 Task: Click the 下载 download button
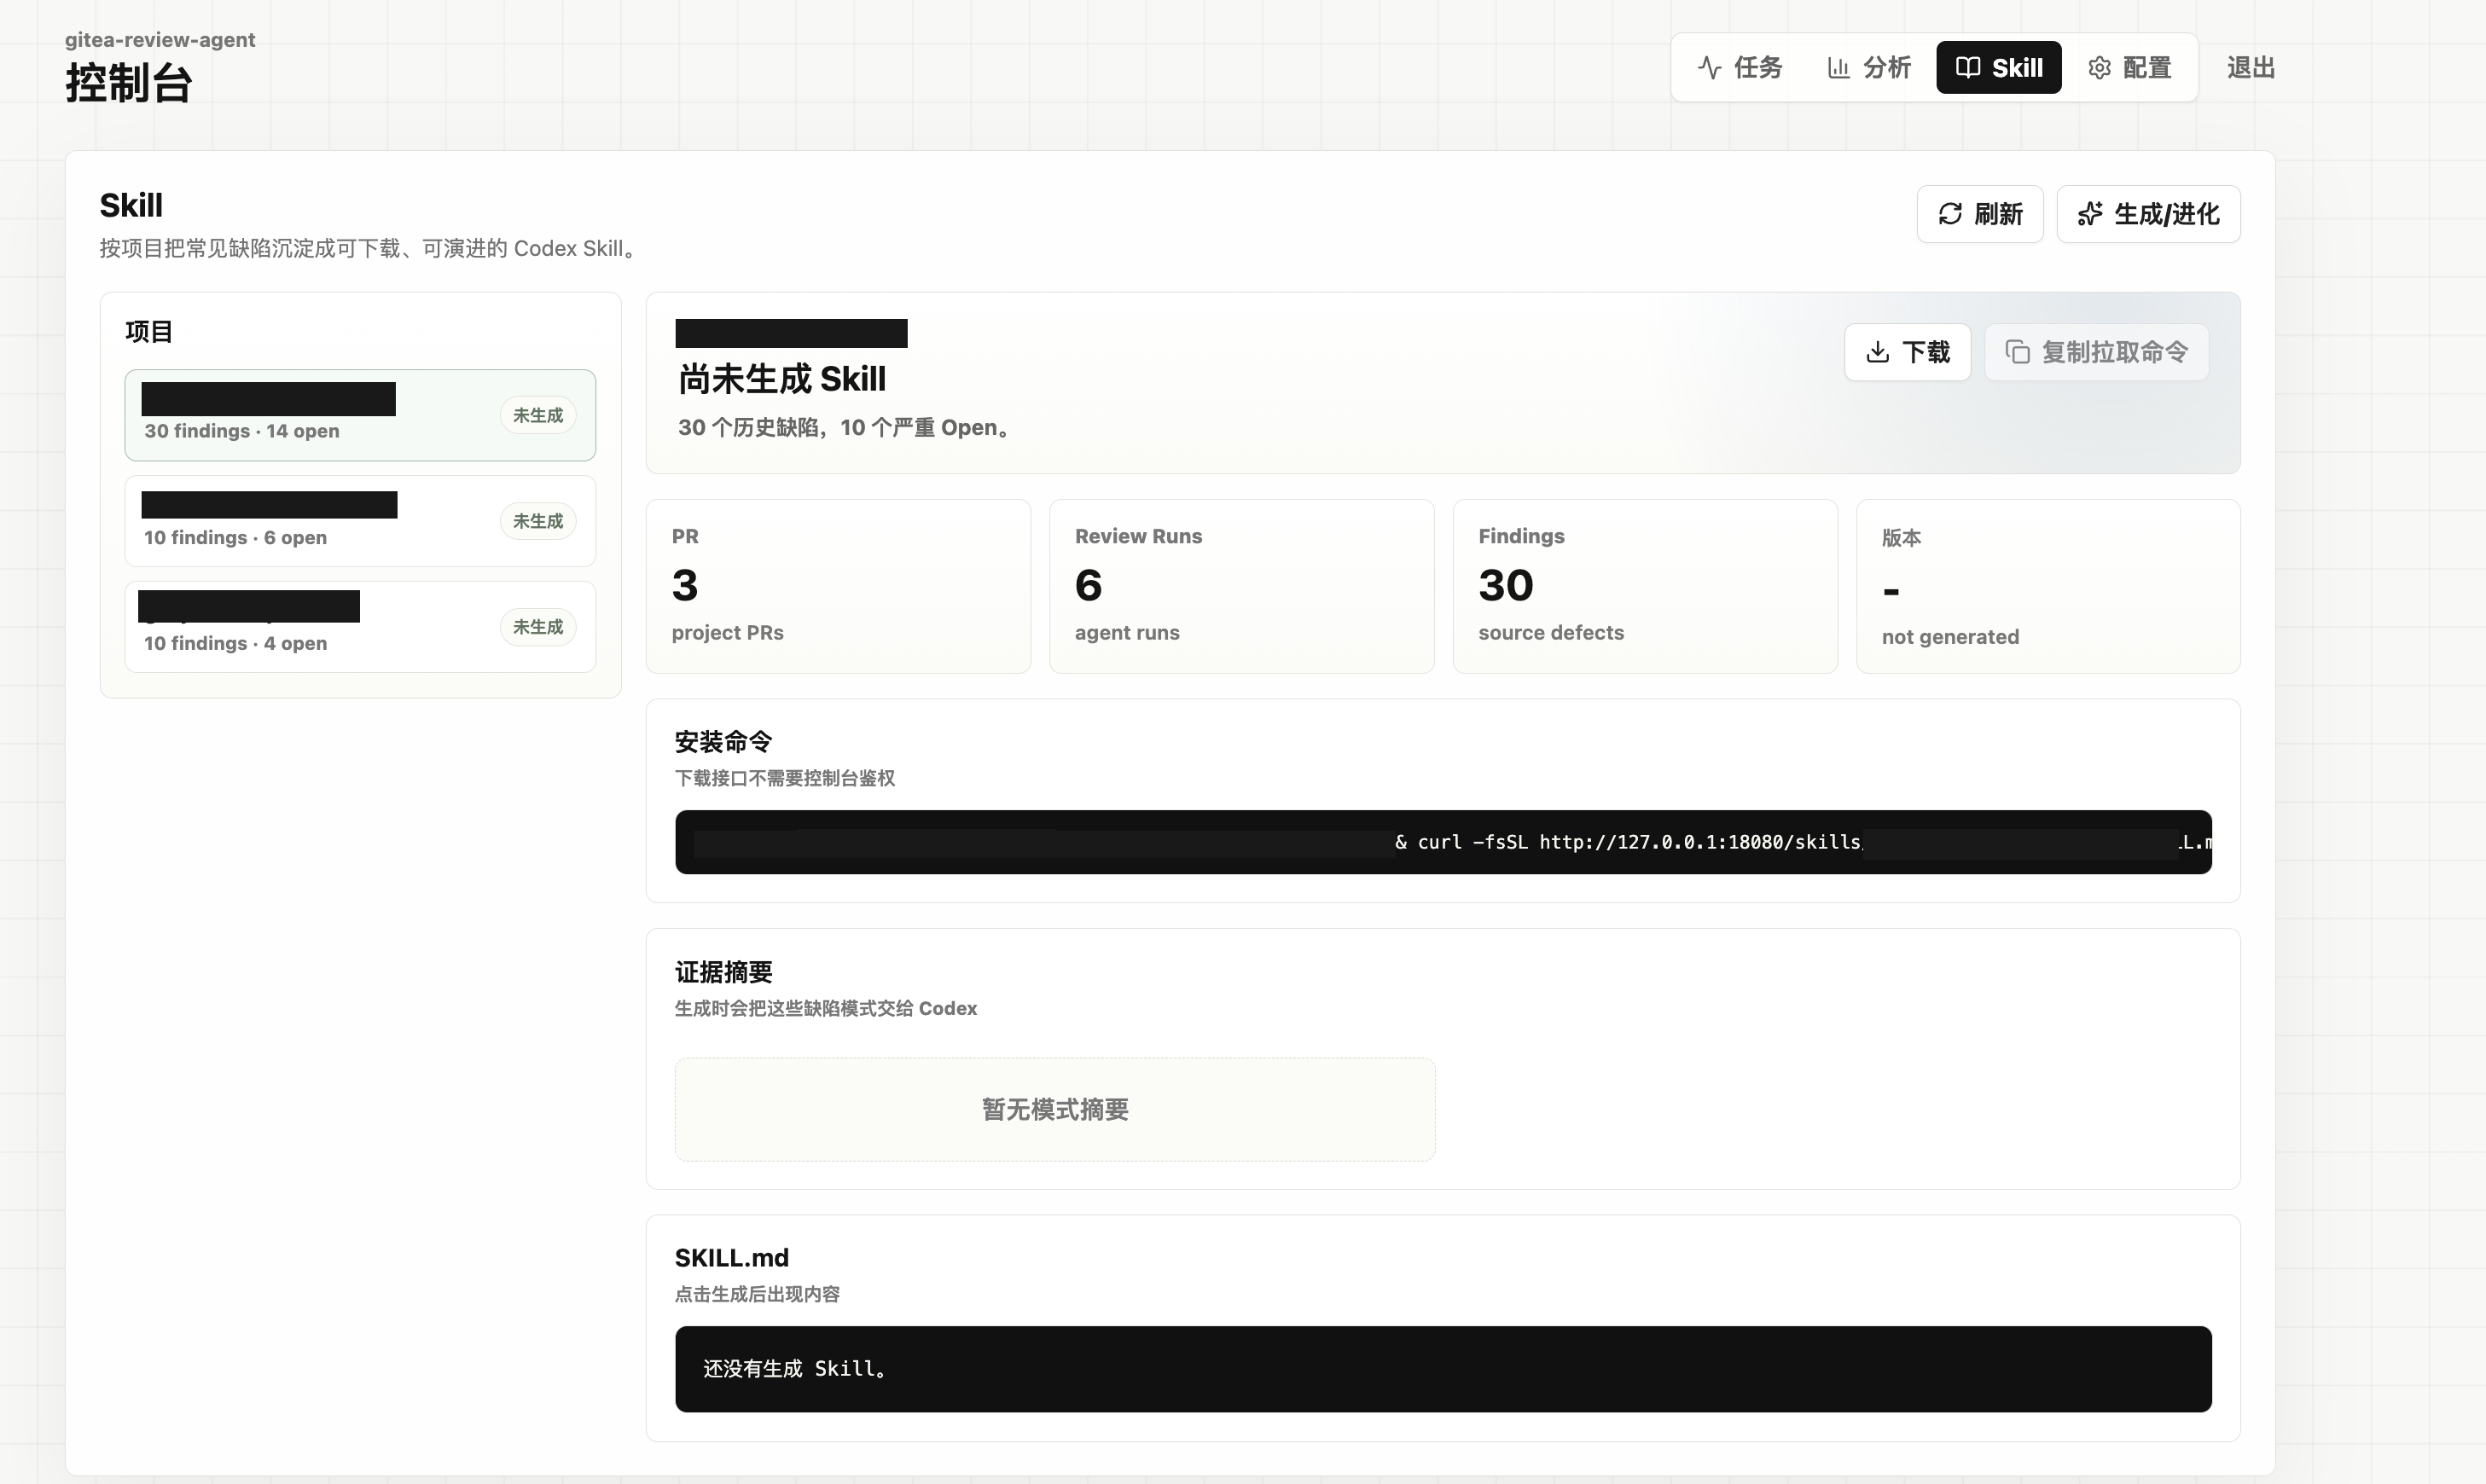coord(1907,352)
